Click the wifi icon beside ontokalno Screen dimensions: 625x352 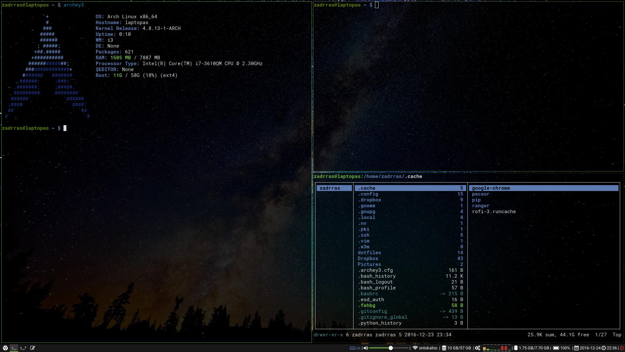pyautogui.click(x=415, y=348)
